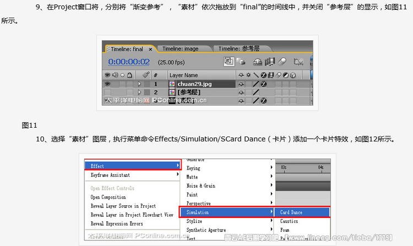Click label color swatch of chuan29.jpg
The height and width of the screenshot is (246, 413).
click(x=147, y=84)
